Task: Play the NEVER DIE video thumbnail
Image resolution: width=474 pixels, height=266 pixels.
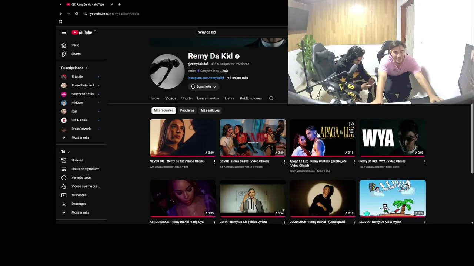Action: click(183, 138)
